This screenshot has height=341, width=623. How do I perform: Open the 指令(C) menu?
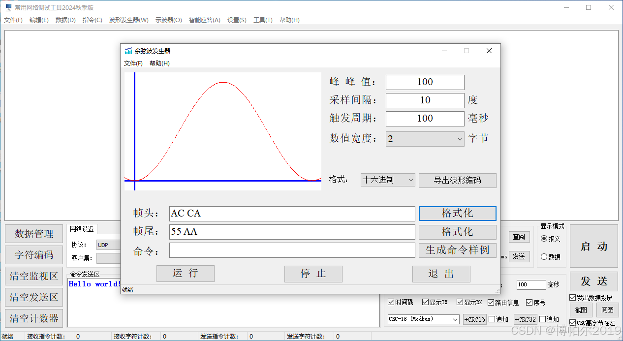coord(93,20)
